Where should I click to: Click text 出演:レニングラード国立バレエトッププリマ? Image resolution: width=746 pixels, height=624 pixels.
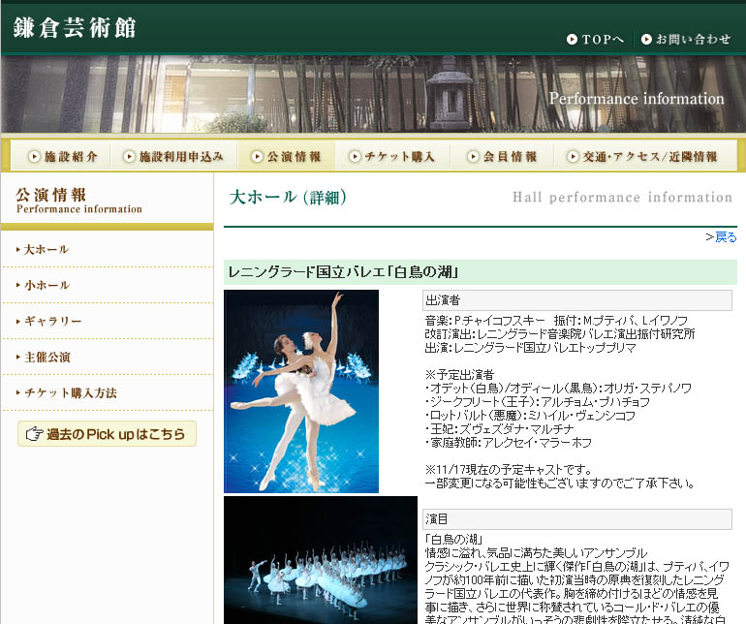(531, 348)
